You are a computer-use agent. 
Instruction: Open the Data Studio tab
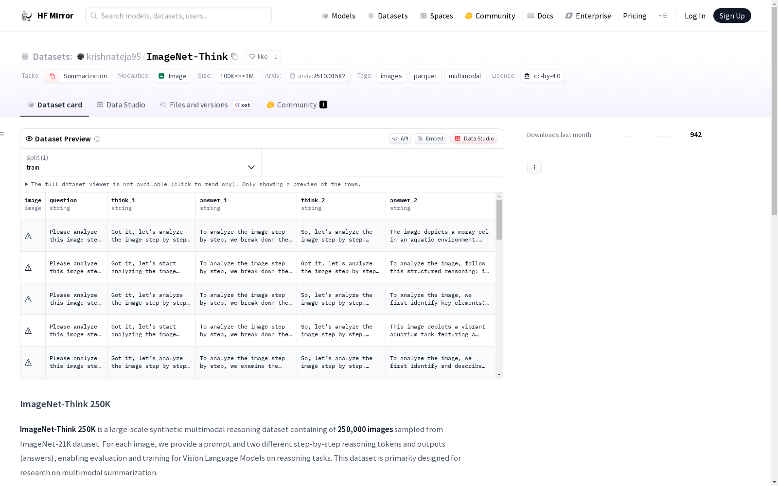[x=121, y=105]
